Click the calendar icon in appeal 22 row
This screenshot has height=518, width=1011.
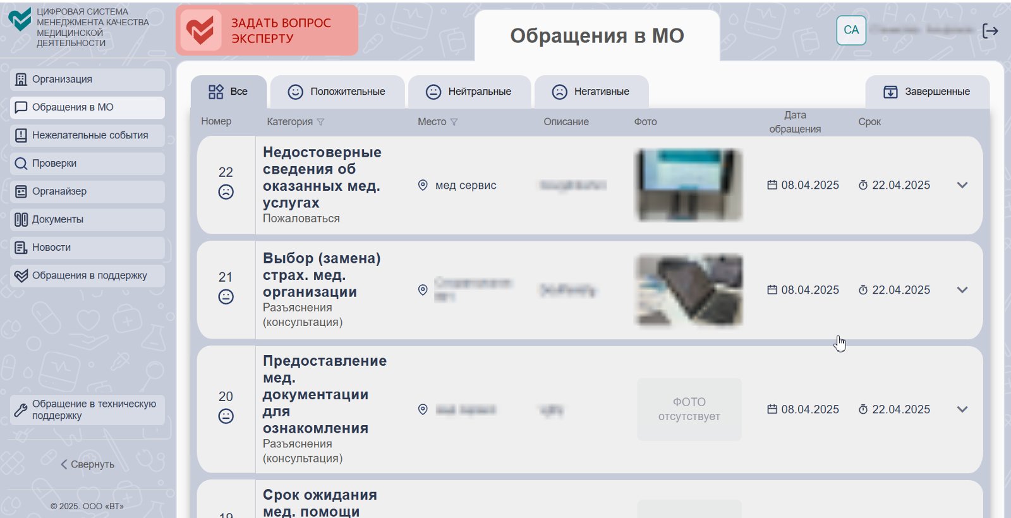[x=772, y=185]
